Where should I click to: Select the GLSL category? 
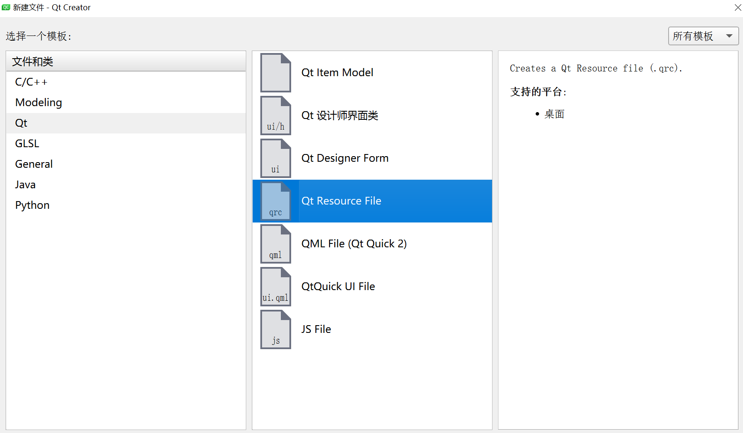tap(126, 144)
